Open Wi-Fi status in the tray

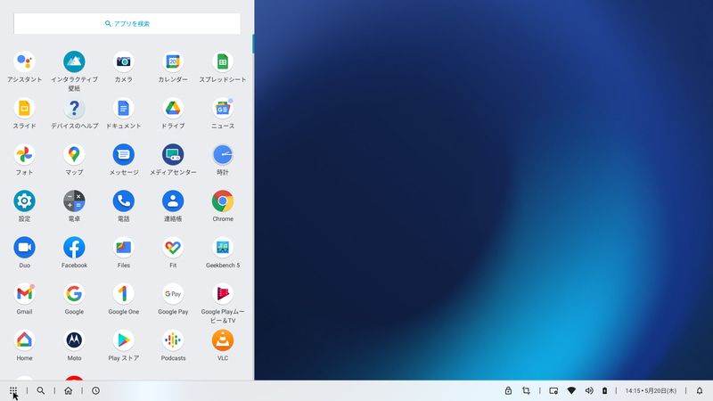tap(571, 390)
